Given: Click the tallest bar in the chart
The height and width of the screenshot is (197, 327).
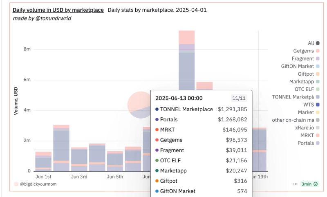Looking at the screenshot, I should coord(187,60).
